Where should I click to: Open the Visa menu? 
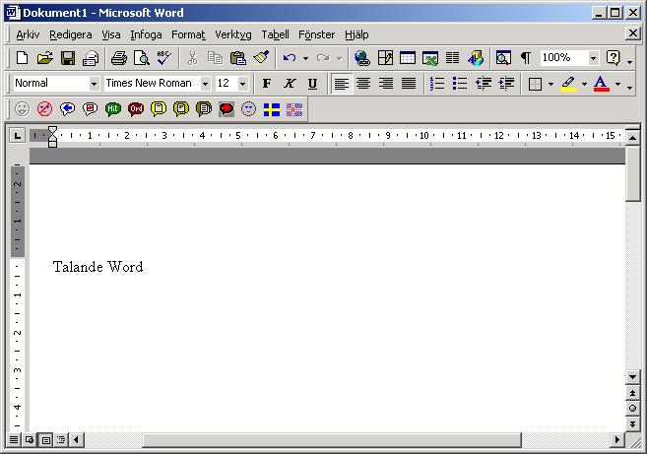[111, 34]
